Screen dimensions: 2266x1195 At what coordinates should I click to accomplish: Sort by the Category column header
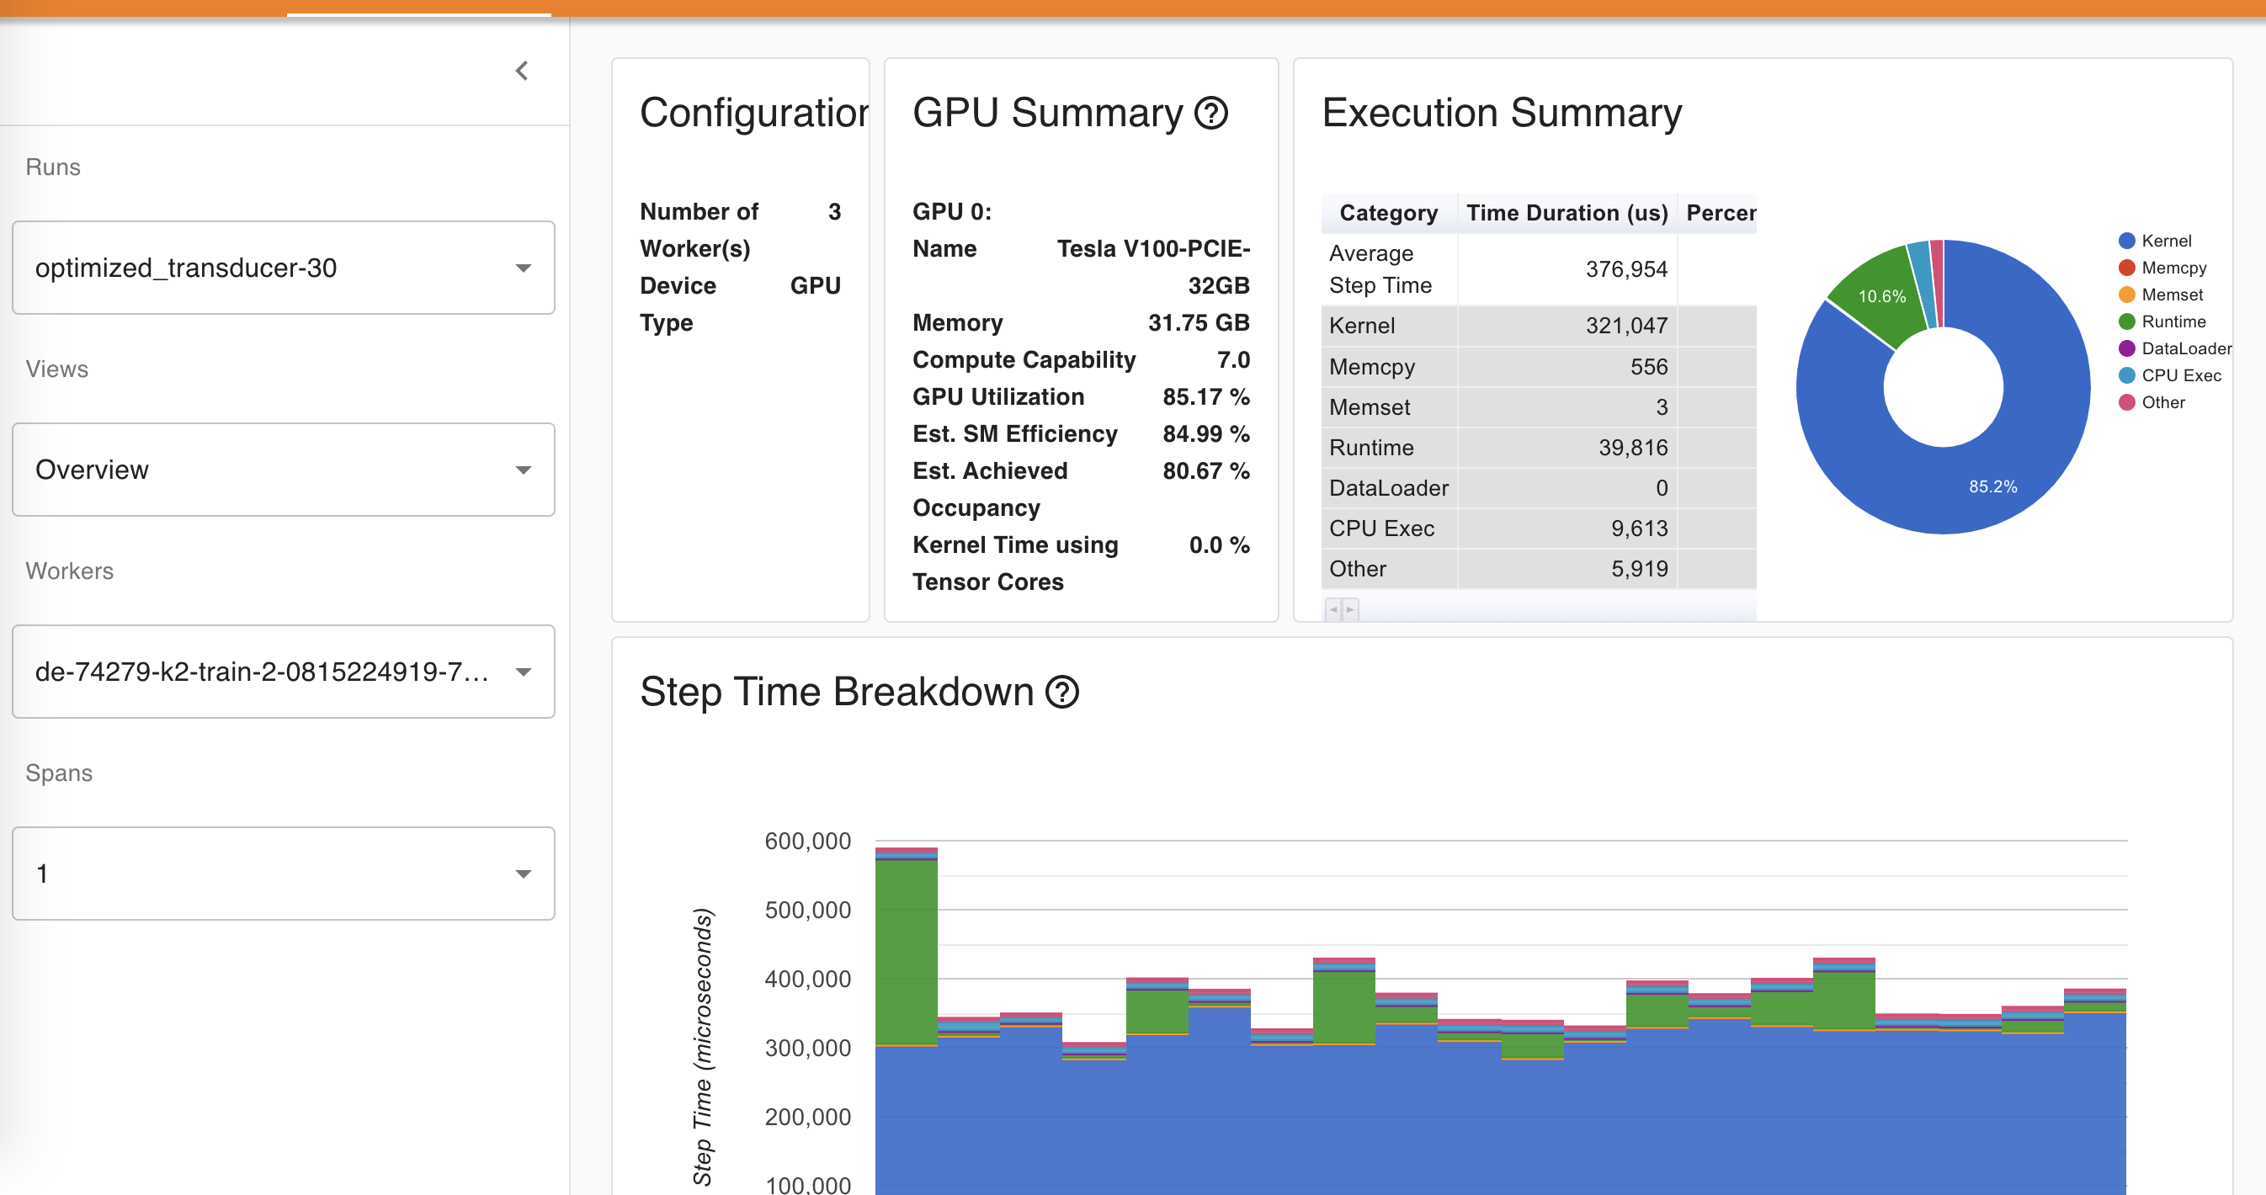click(x=1388, y=213)
